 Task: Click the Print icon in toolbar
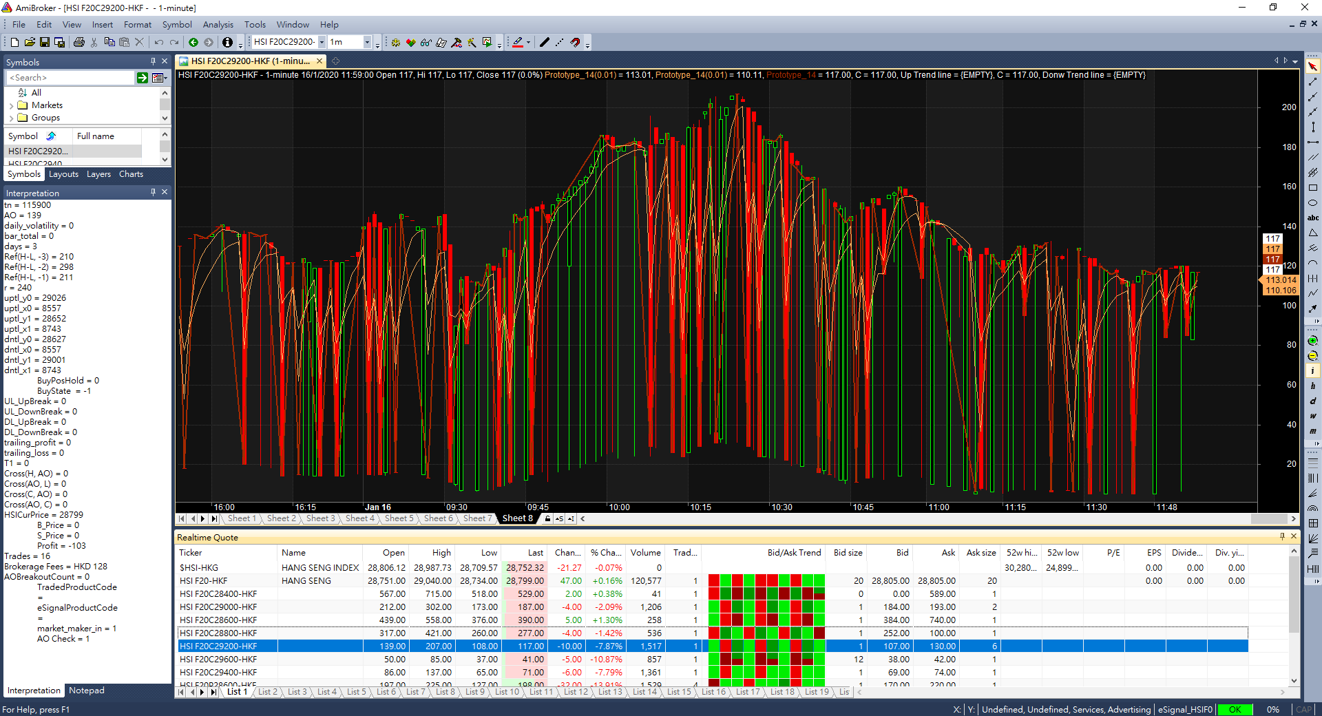(79, 43)
